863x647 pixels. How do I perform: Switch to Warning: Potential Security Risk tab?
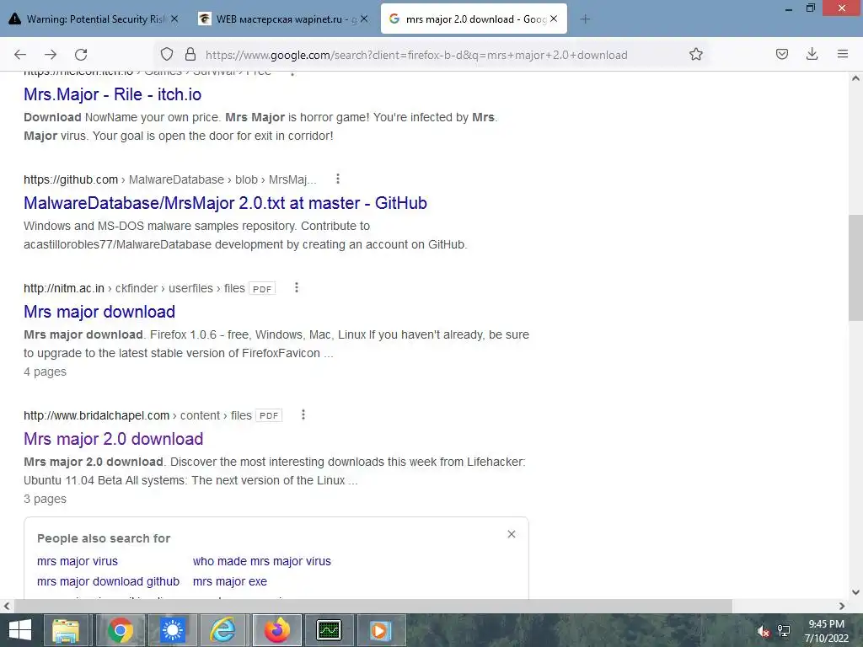[94, 19]
